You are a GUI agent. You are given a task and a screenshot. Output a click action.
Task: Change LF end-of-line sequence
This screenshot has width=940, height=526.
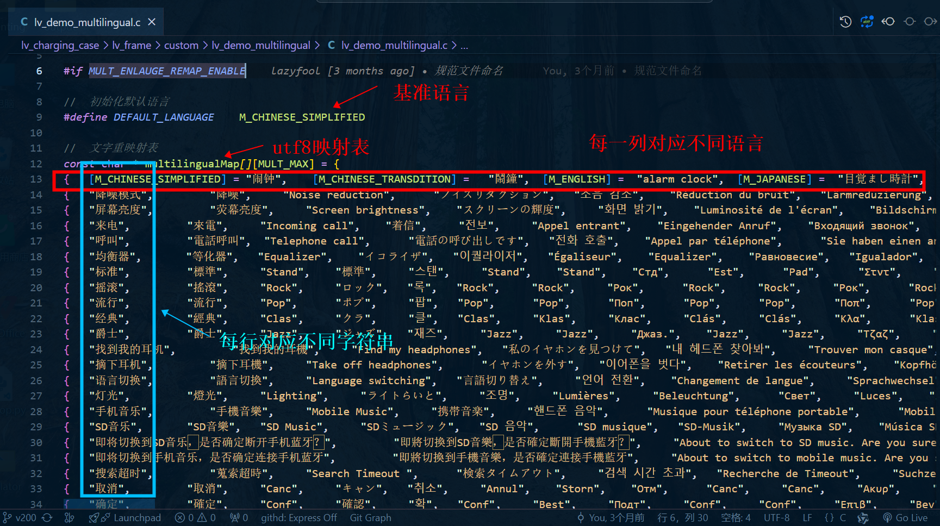pos(807,518)
